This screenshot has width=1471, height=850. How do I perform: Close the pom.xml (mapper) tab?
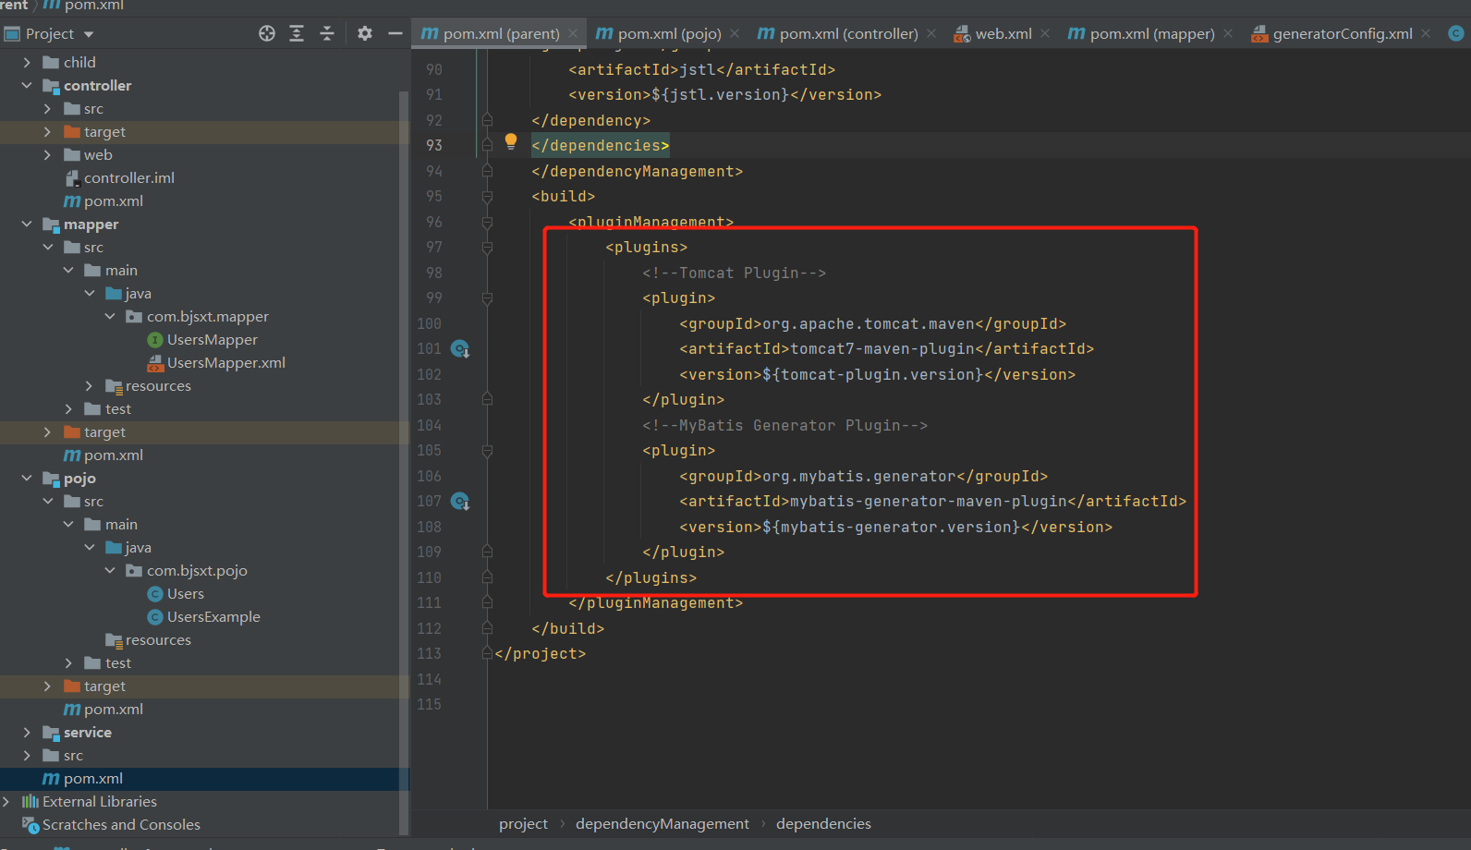pyautogui.click(x=1228, y=33)
